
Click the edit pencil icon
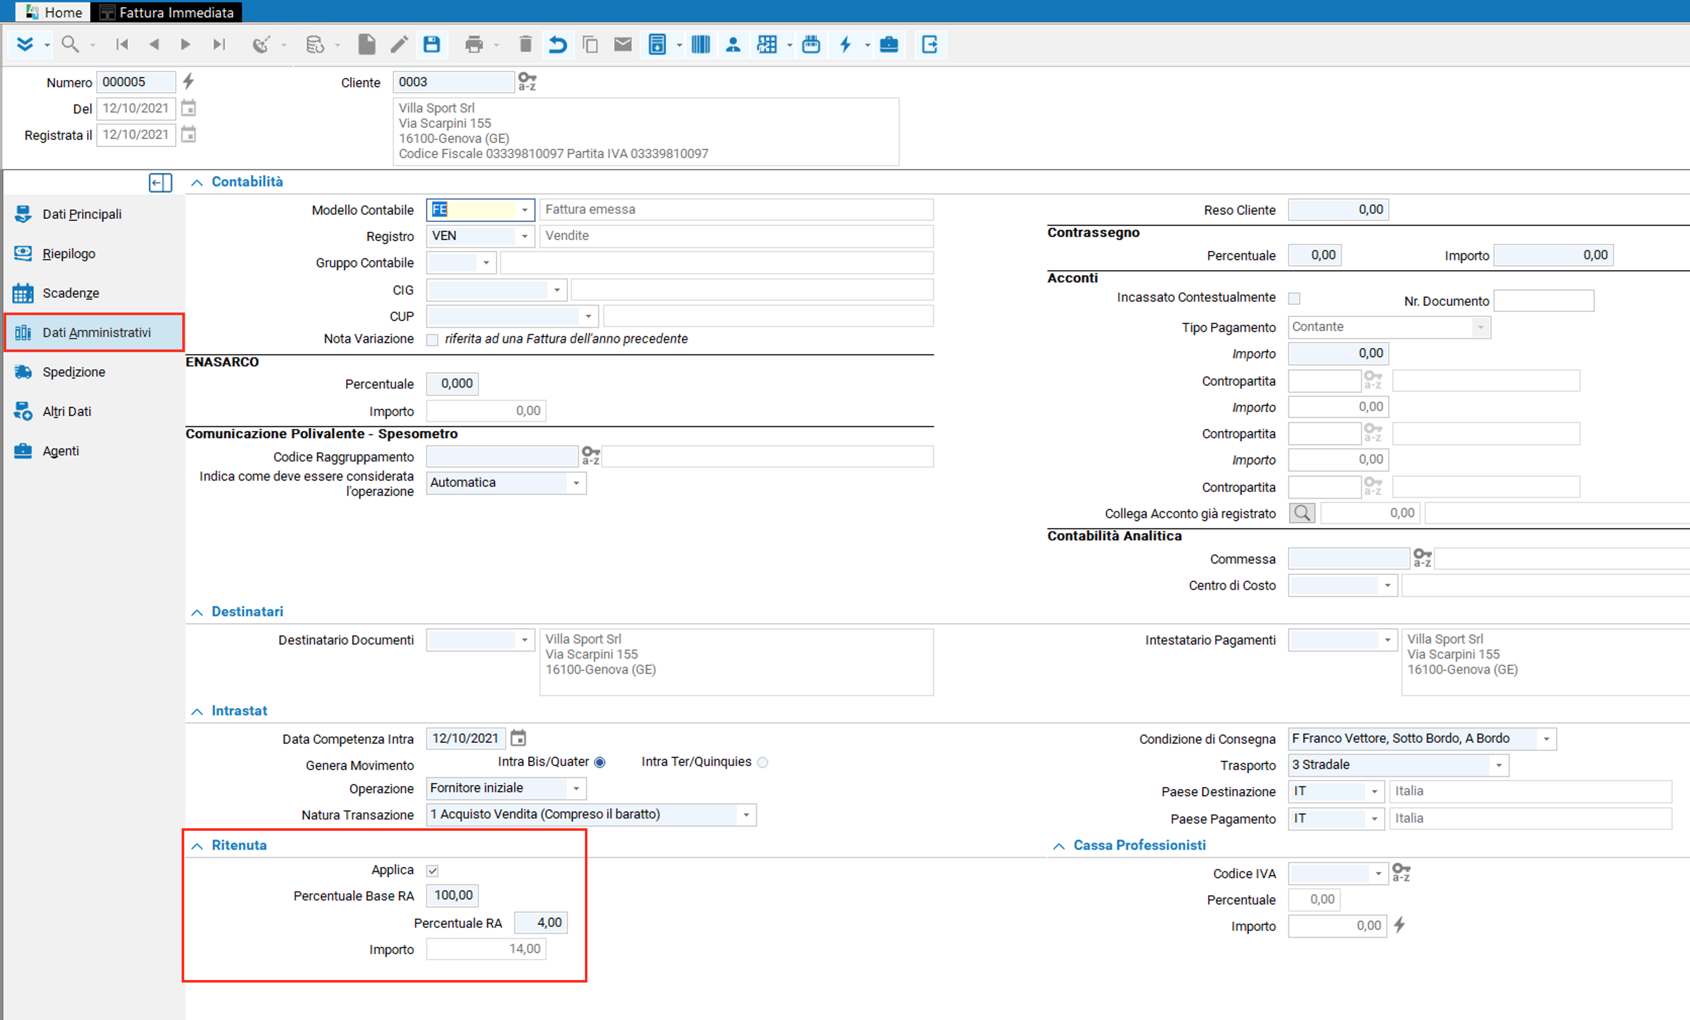(399, 45)
